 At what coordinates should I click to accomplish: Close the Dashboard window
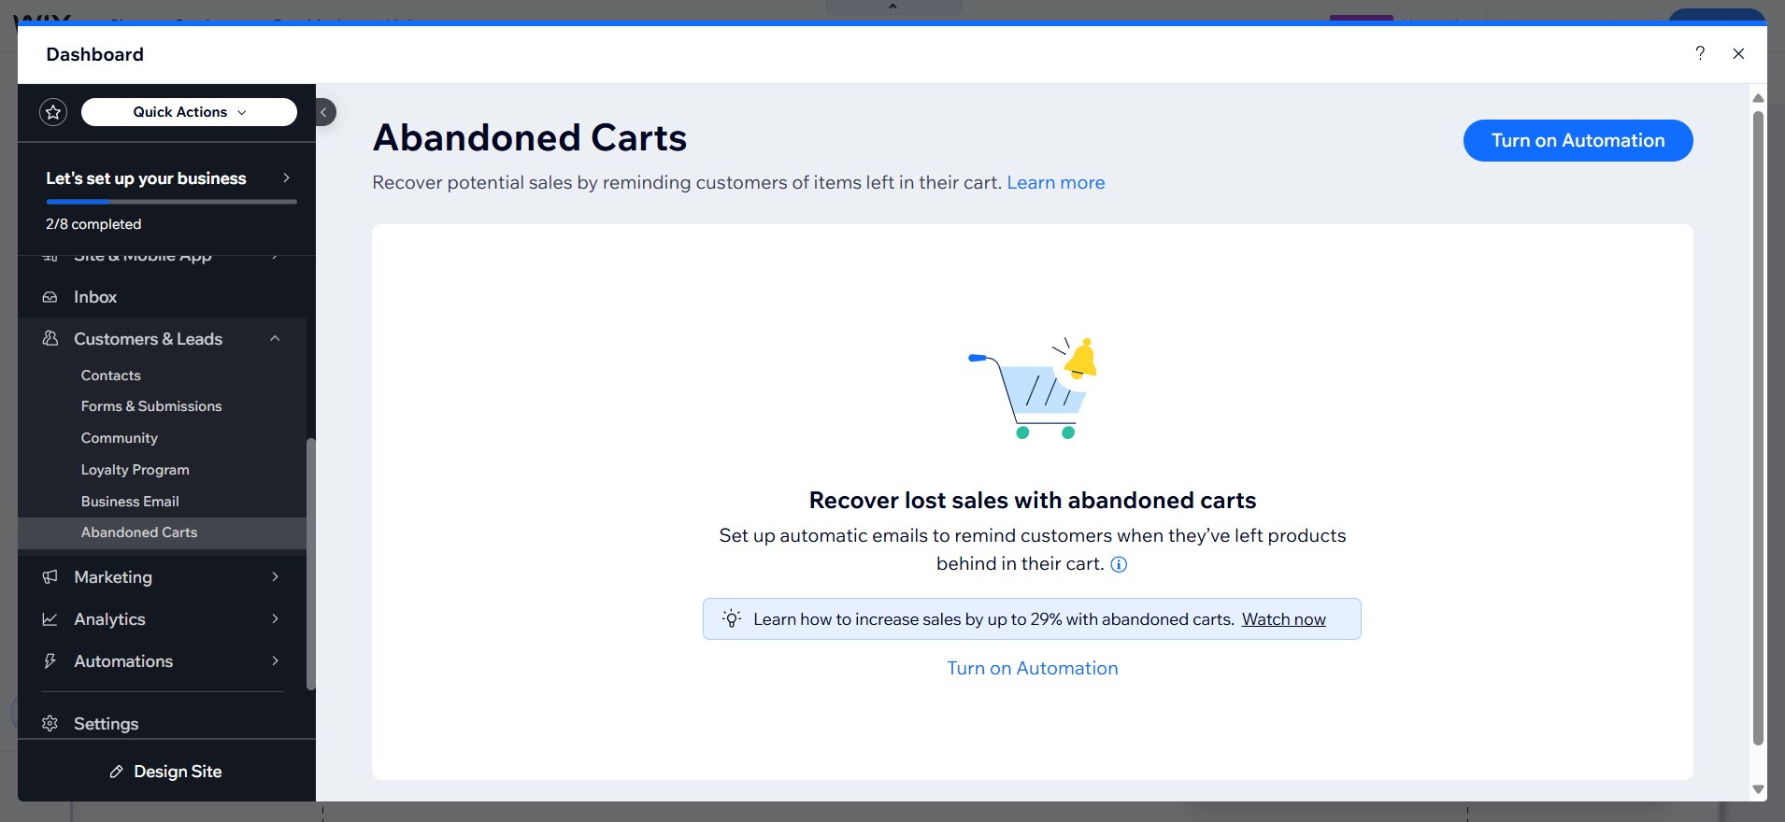pyautogui.click(x=1738, y=53)
